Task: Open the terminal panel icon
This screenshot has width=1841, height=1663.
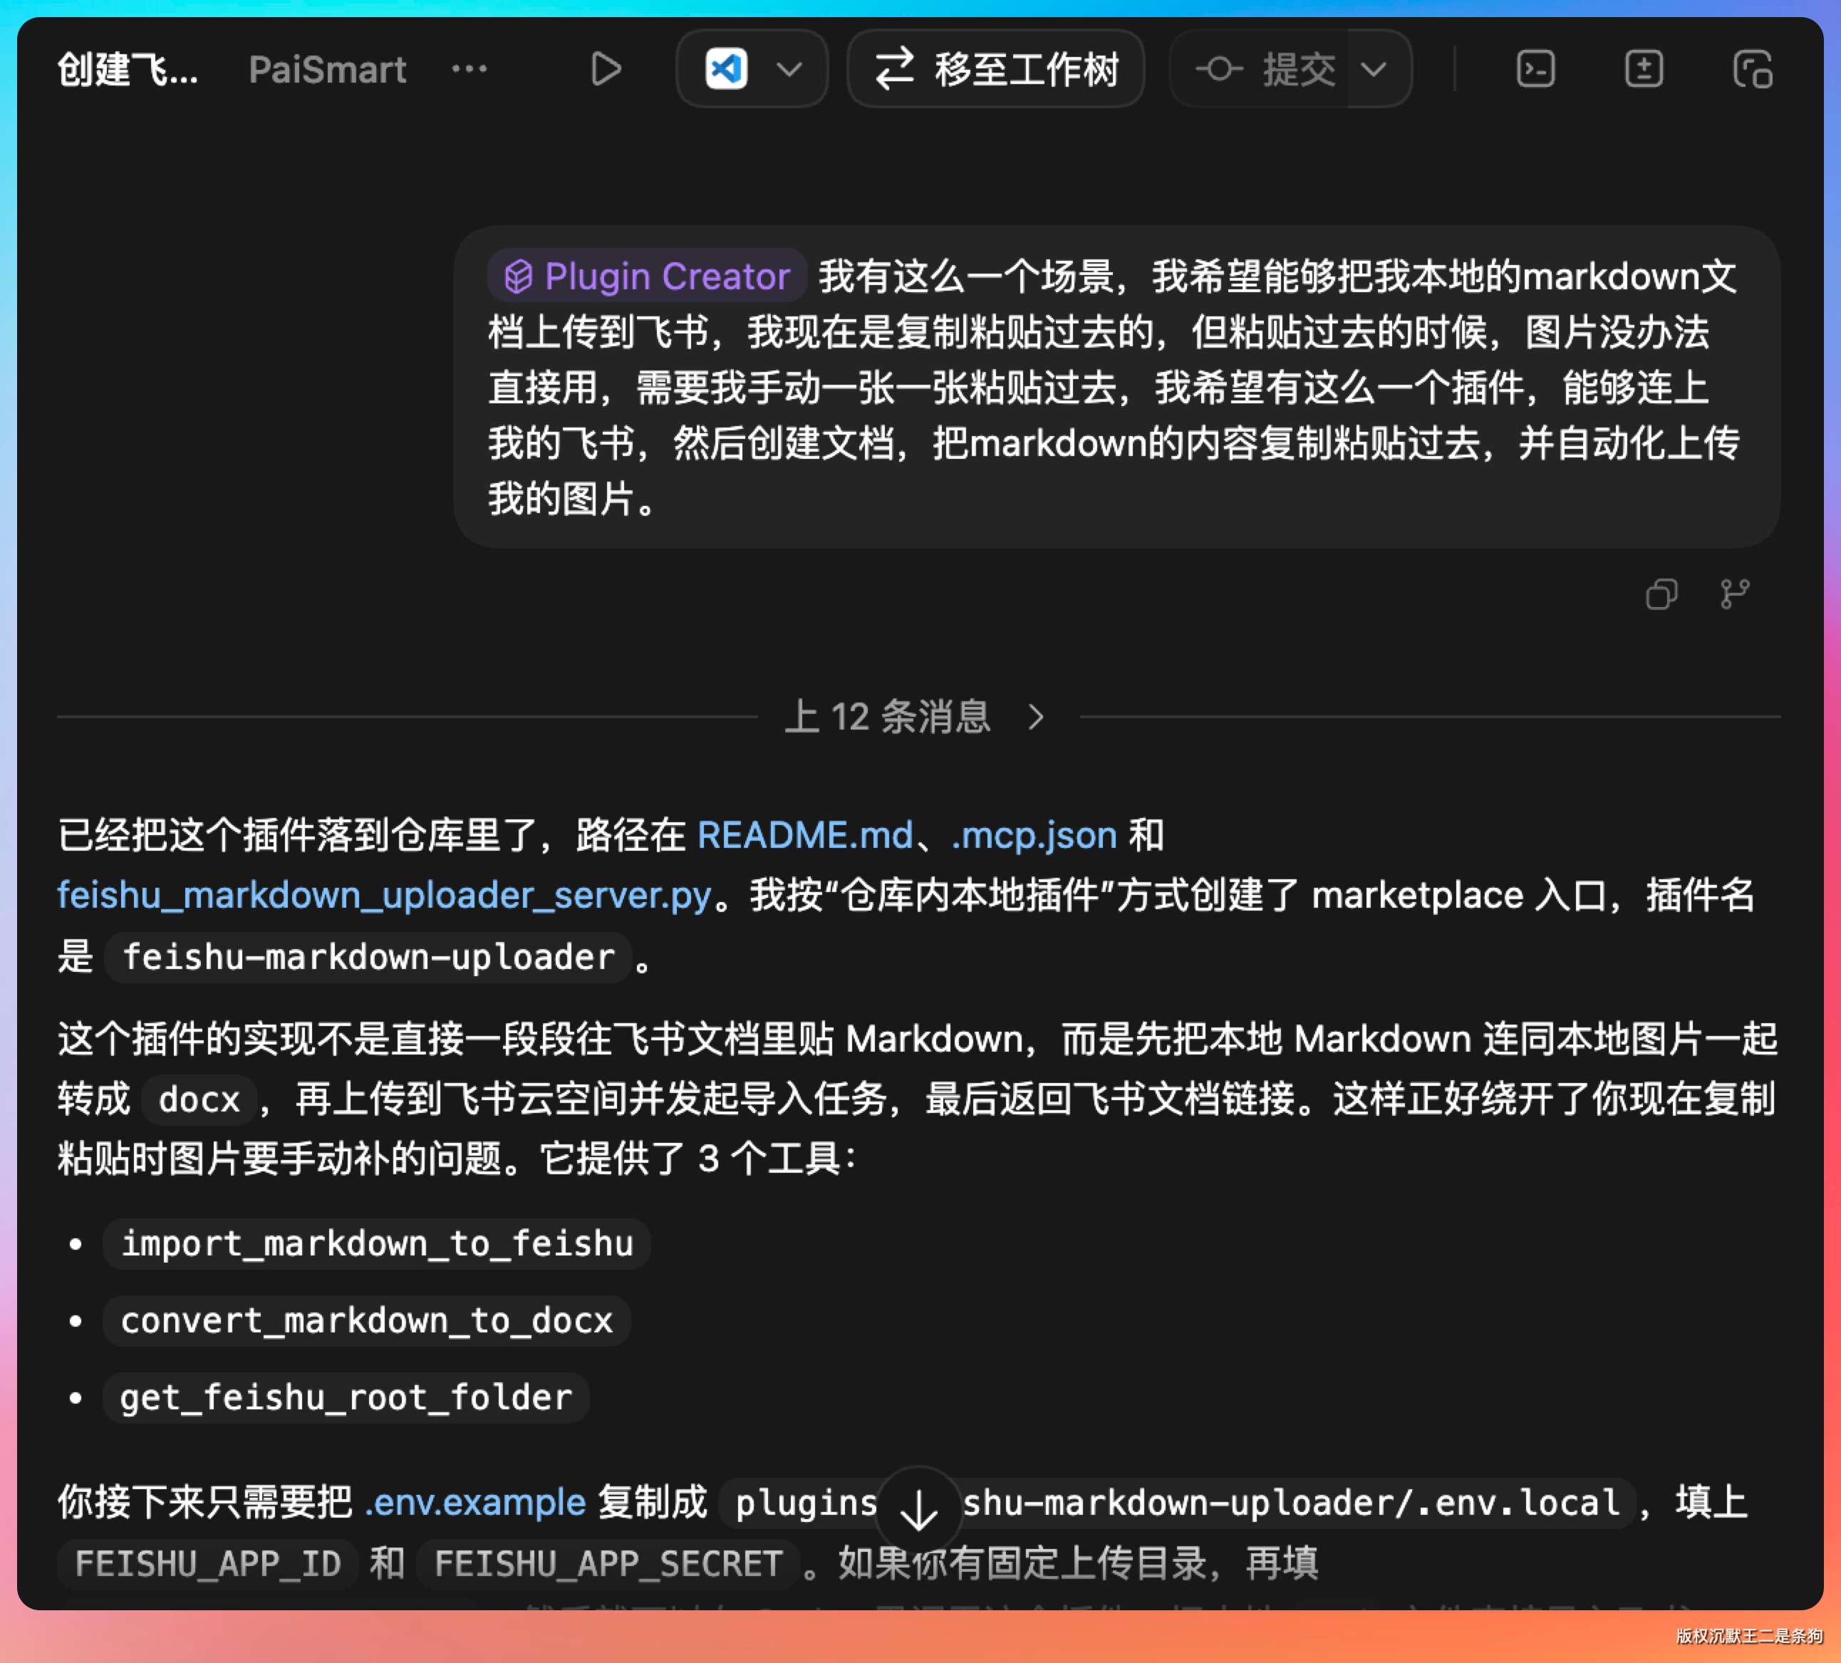Action: [1535, 69]
